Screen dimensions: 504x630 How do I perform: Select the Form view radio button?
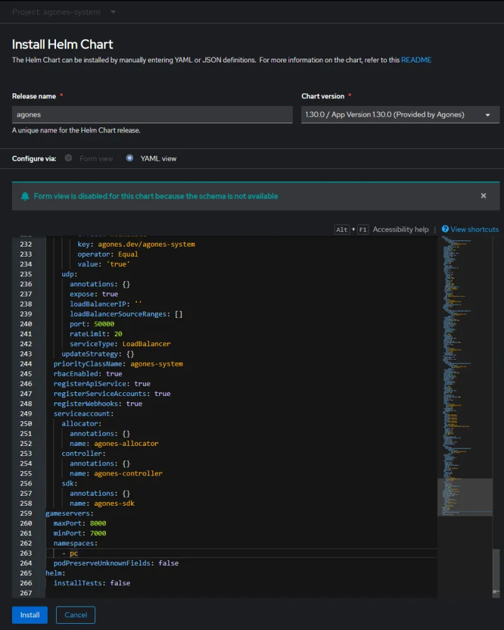[x=68, y=158]
